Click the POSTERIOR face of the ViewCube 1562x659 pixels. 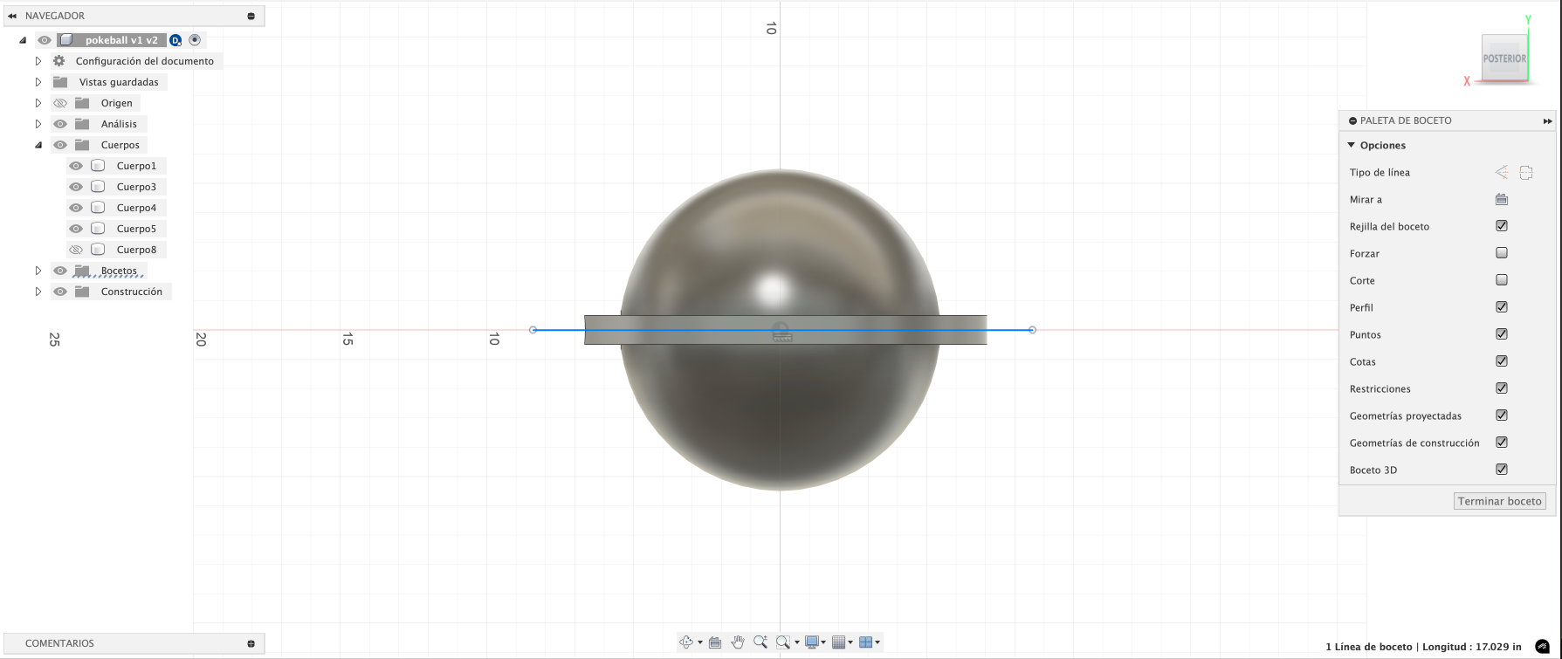[x=1504, y=58]
